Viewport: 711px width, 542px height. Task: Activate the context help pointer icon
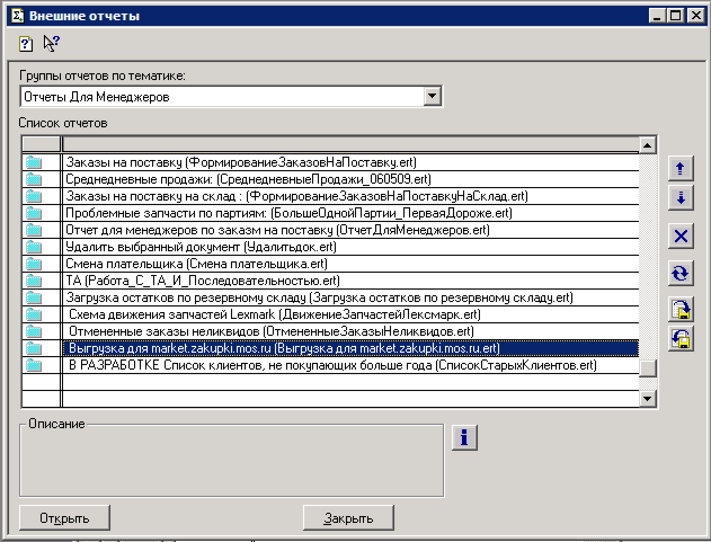point(51,43)
